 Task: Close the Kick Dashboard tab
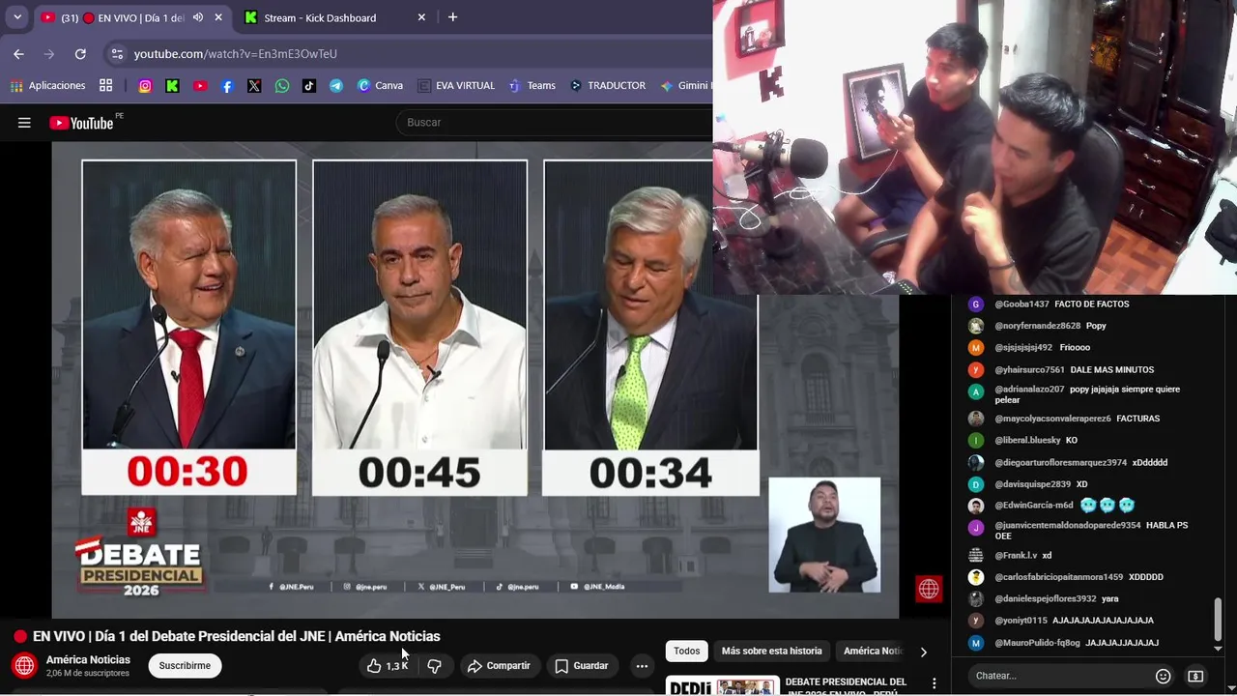(x=421, y=17)
